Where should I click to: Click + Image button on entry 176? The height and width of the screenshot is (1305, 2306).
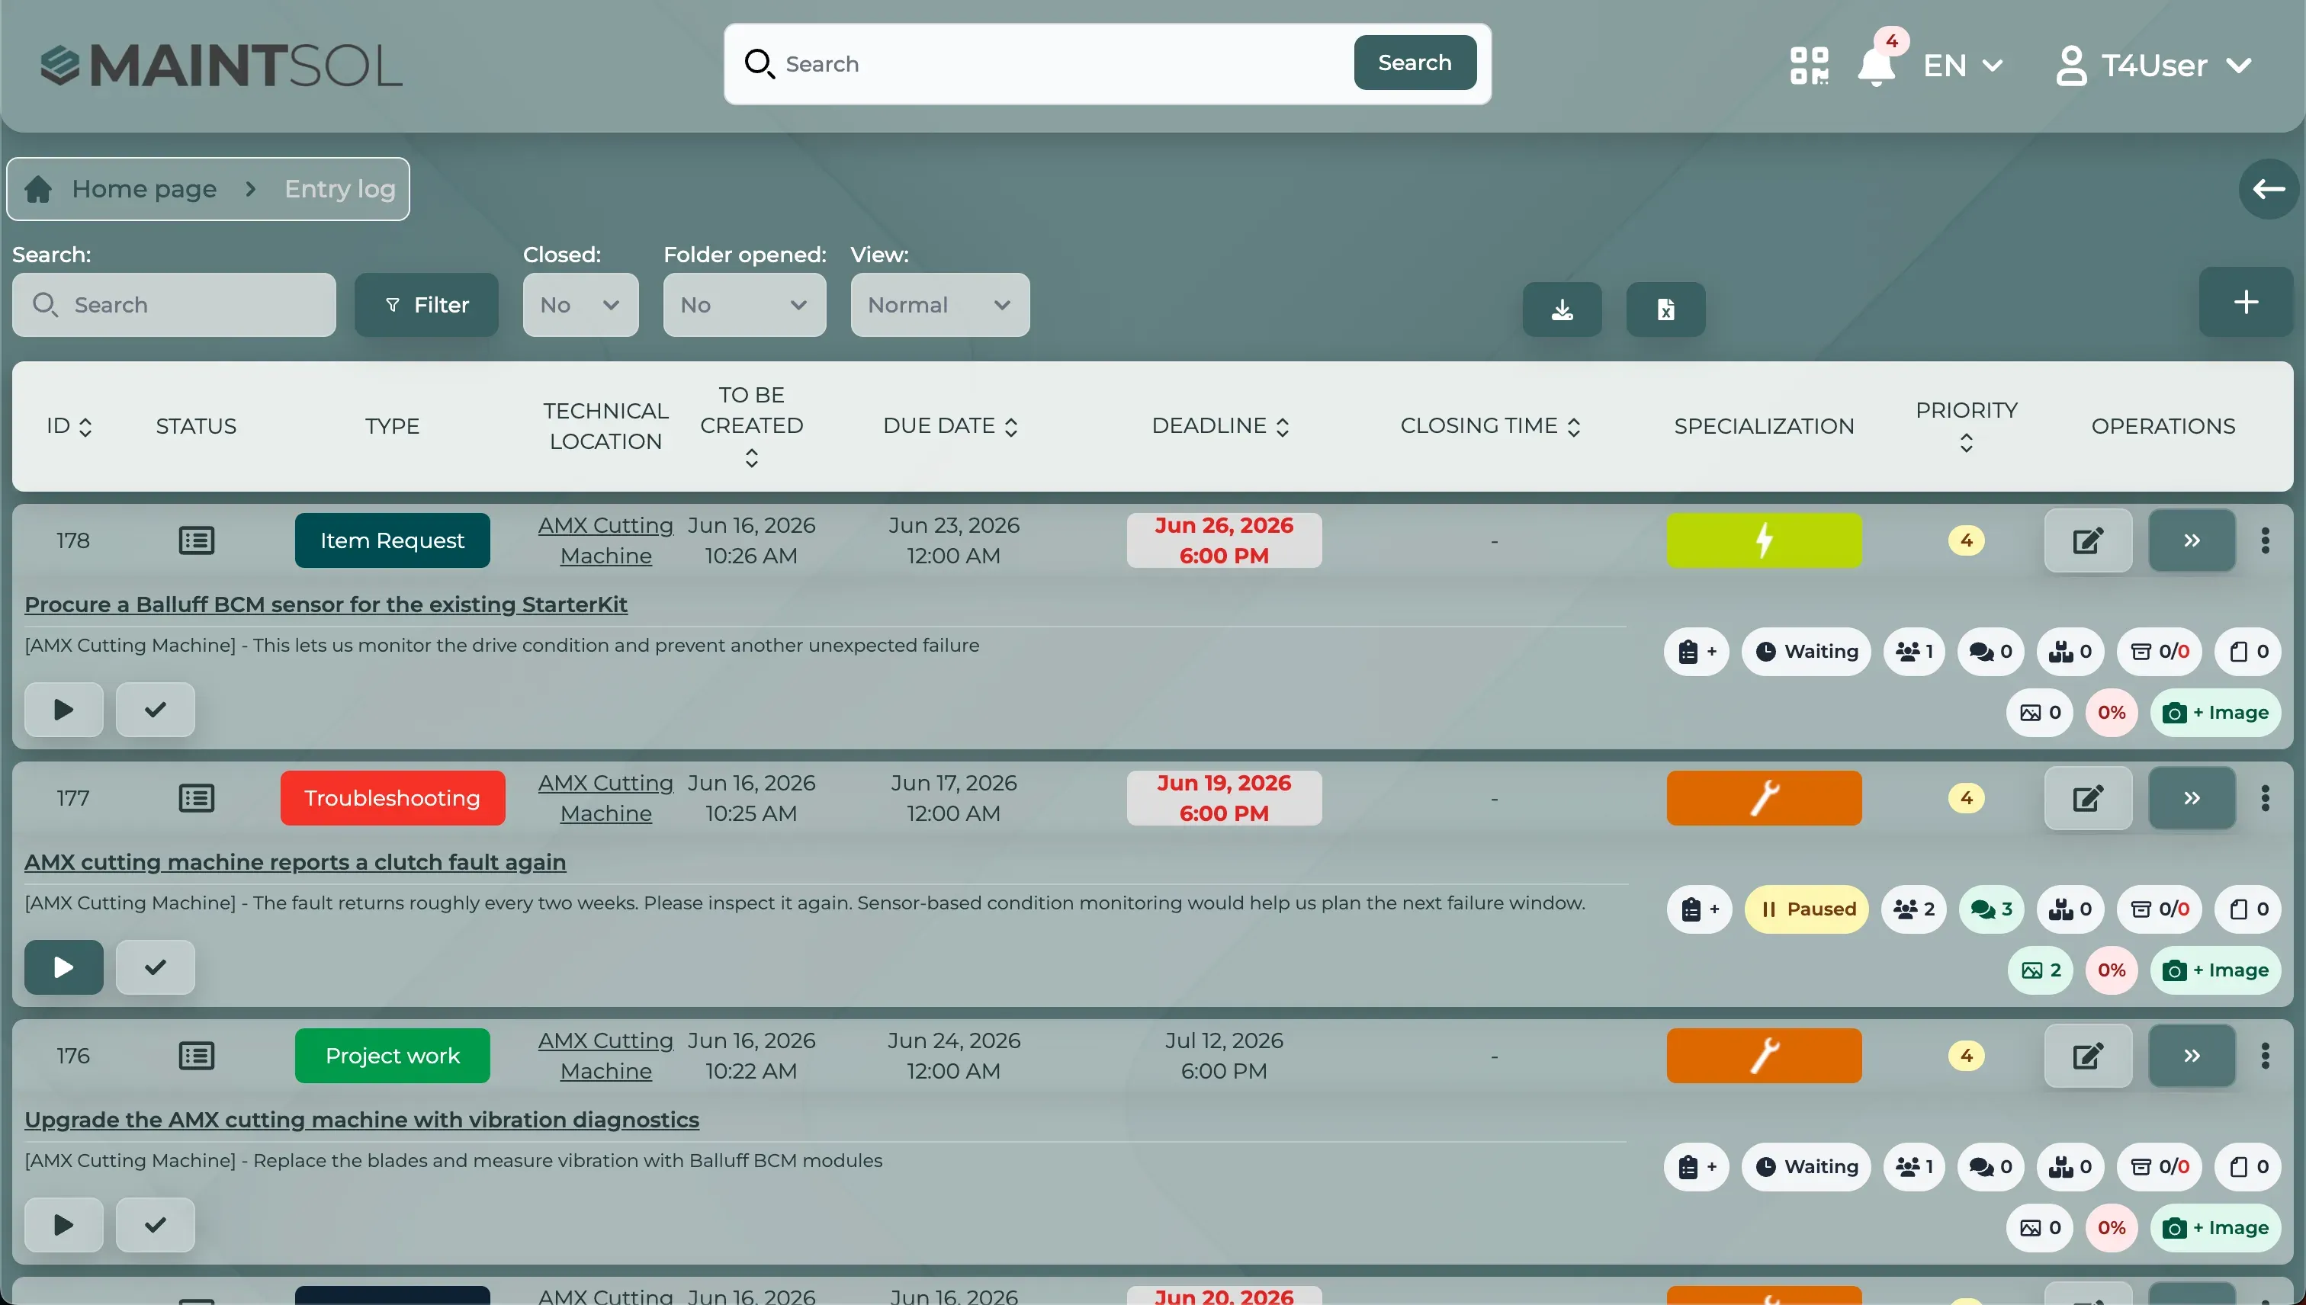click(x=2215, y=1229)
